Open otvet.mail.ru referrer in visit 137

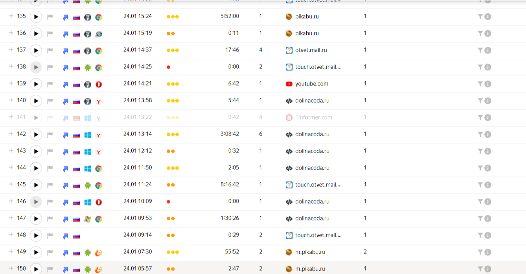(311, 50)
